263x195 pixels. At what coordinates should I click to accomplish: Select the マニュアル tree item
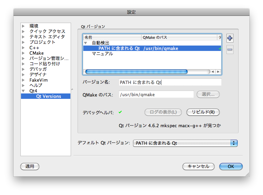click(x=102, y=54)
